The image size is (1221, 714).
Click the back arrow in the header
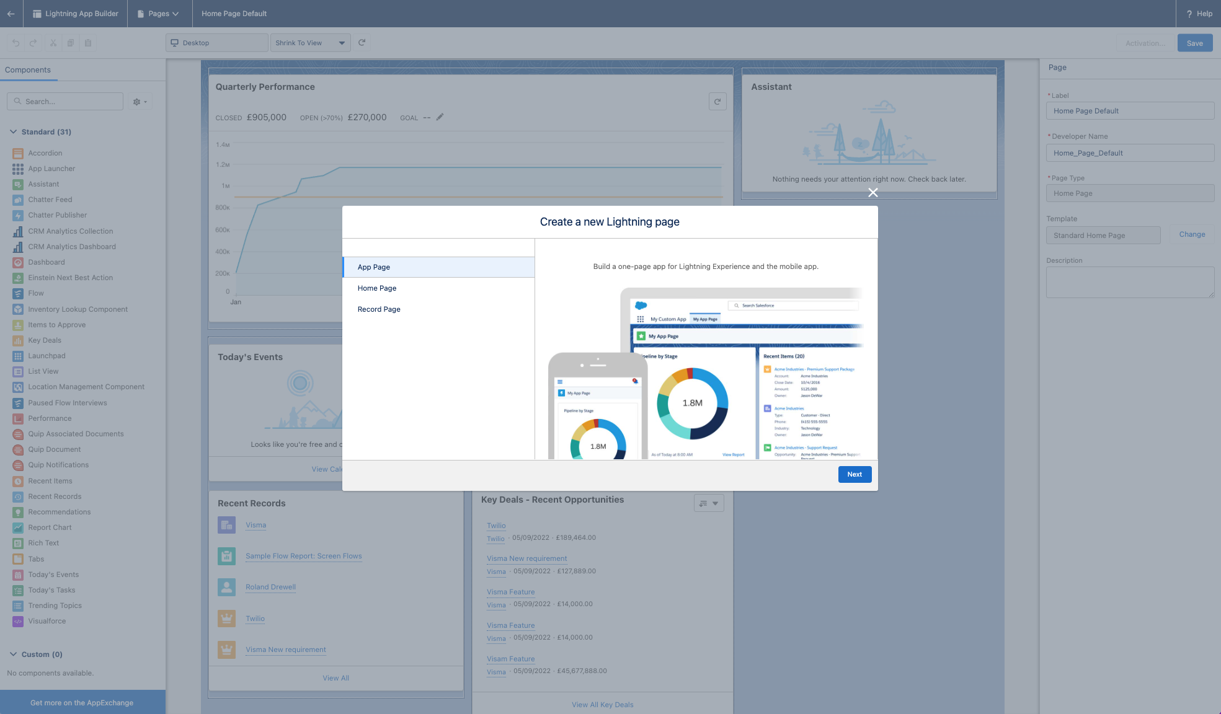(x=11, y=14)
